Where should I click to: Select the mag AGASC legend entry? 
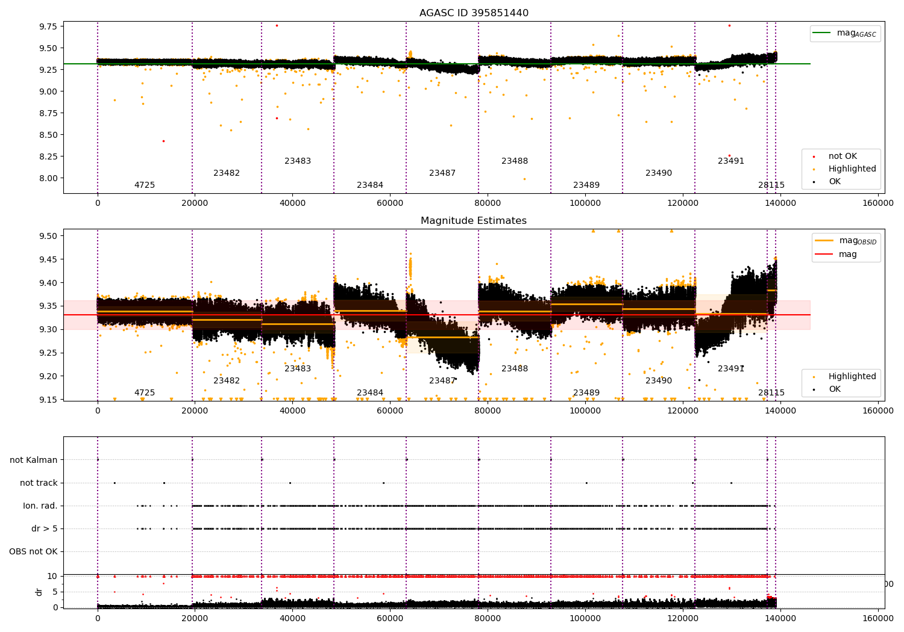pyautogui.click(x=844, y=34)
